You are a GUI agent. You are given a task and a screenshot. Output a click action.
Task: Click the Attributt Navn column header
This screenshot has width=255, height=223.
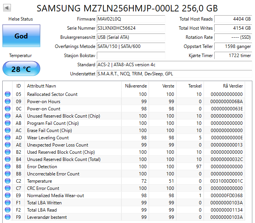(x=42, y=86)
